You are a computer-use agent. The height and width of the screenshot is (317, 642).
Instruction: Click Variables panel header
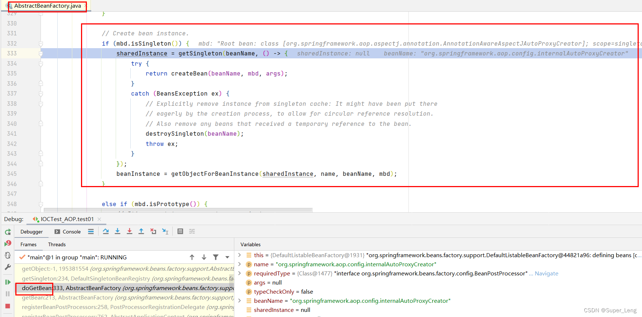click(250, 244)
